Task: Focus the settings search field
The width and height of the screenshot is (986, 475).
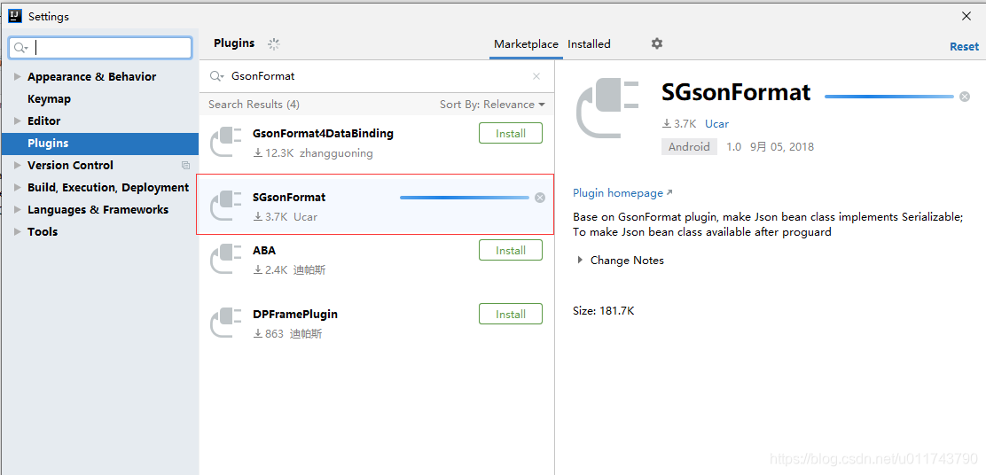Action: click(100, 48)
